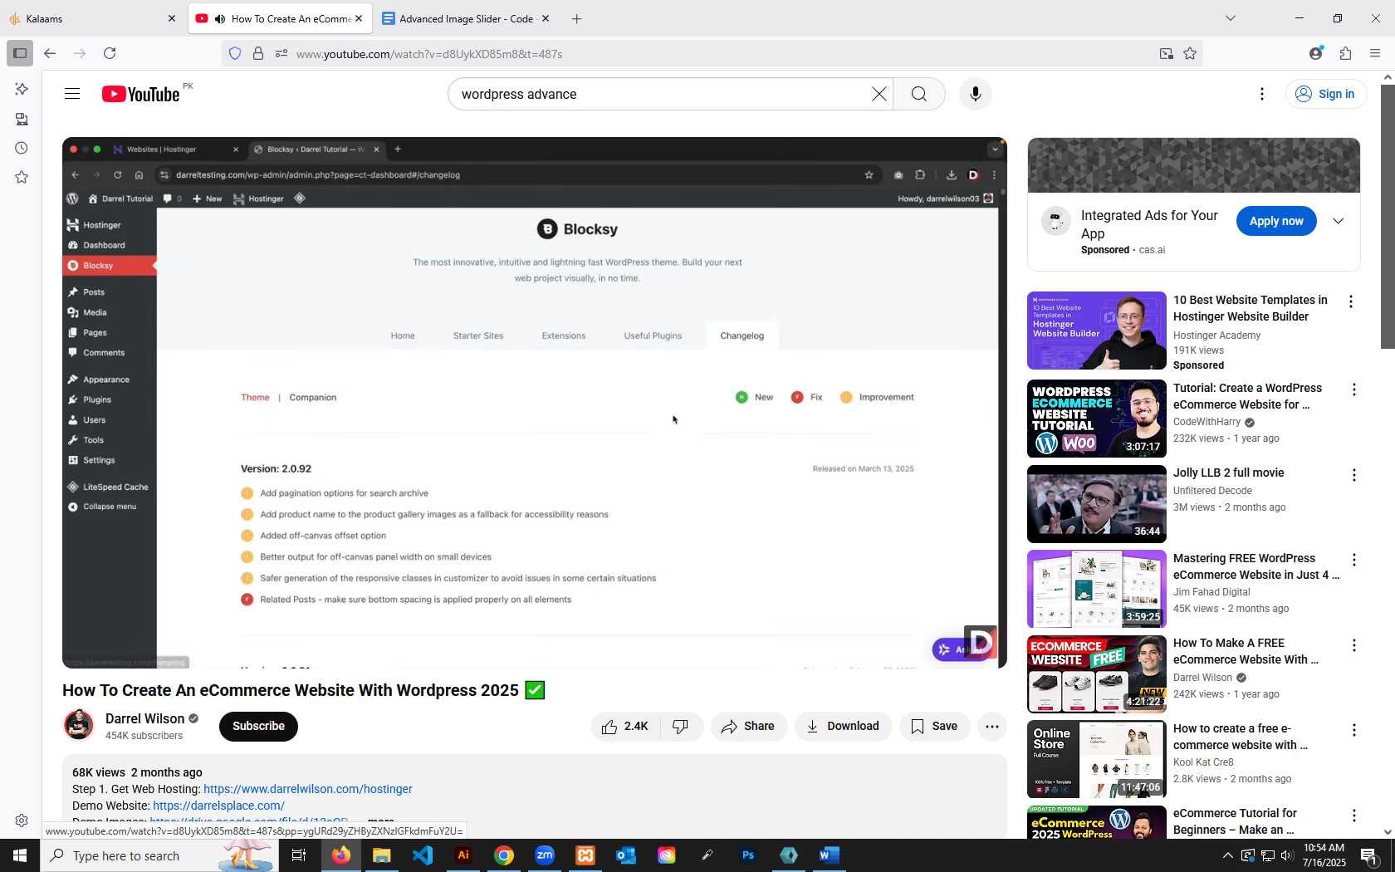Click Apply now on the ad

(1276, 221)
